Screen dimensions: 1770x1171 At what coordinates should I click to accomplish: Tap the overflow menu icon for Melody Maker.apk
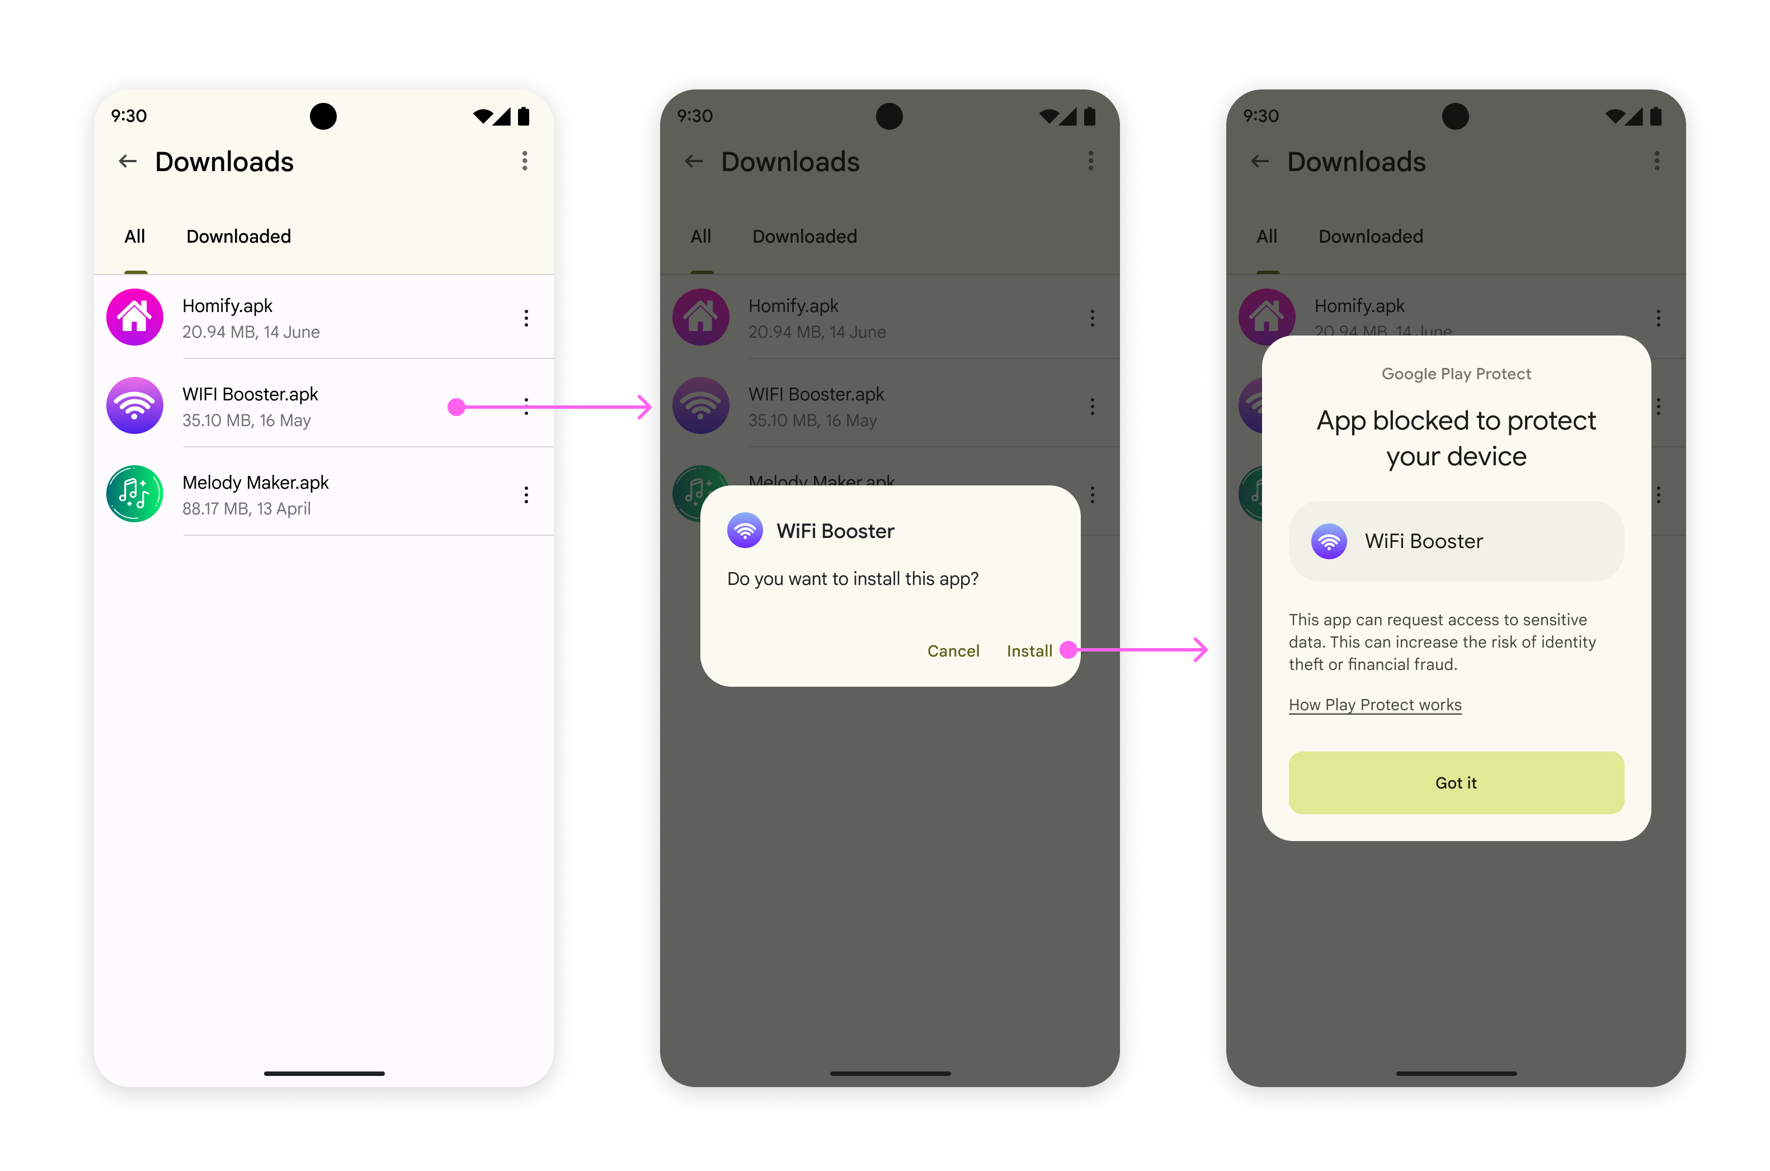tap(525, 495)
